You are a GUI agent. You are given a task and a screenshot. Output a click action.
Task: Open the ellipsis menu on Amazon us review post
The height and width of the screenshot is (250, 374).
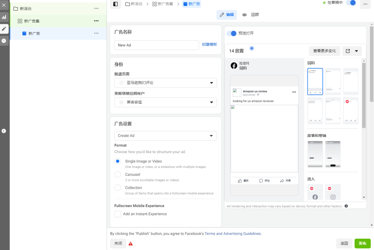click(294, 92)
